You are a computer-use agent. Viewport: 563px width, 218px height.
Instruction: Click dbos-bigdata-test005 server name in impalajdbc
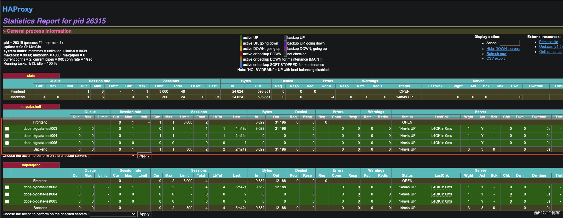click(x=40, y=201)
